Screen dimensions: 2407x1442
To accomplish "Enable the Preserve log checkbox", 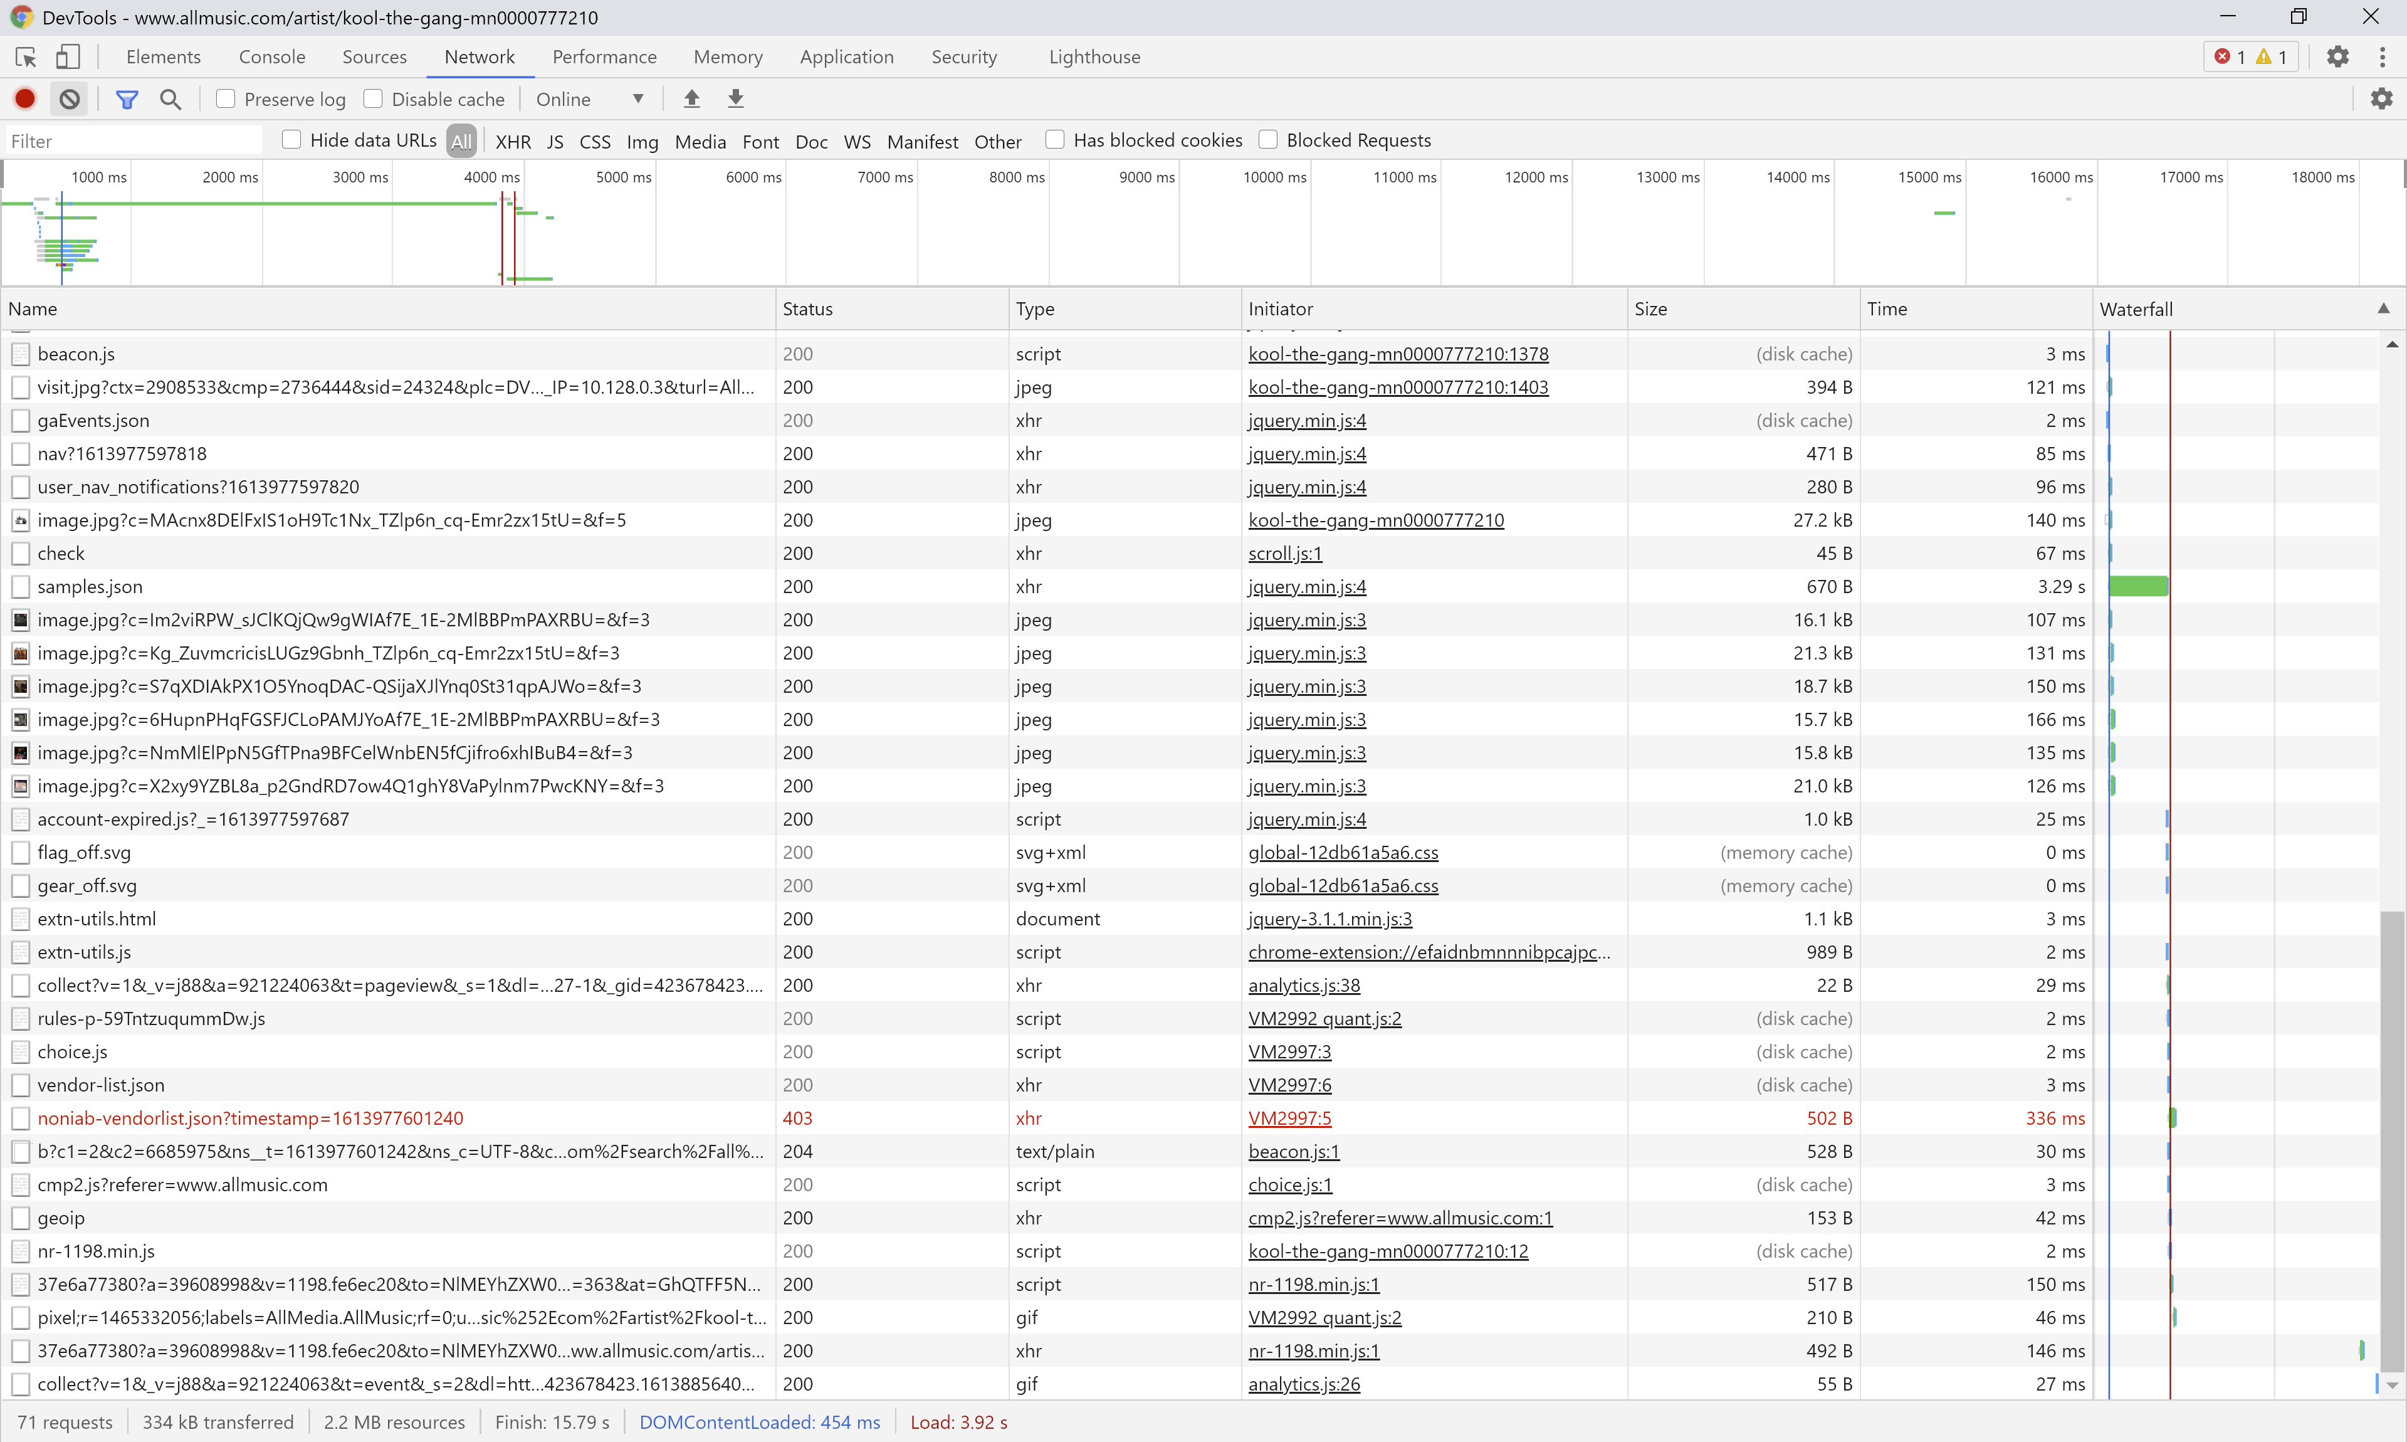I will click(x=226, y=98).
